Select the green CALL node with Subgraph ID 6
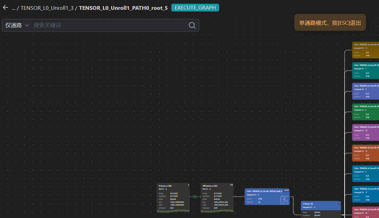The image size is (379, 218). coord(366,112)
